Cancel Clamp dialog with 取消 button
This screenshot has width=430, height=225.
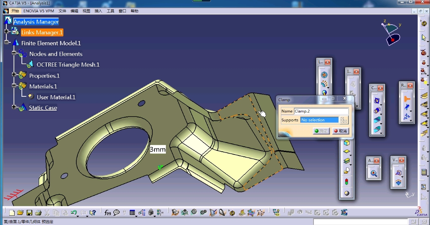point(340,131)
